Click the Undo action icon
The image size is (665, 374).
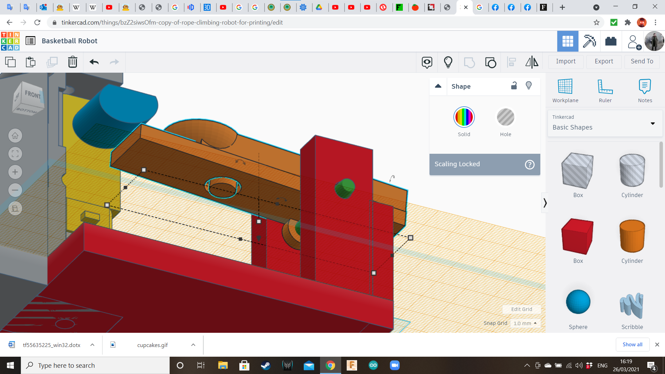(x=94, y=62)
